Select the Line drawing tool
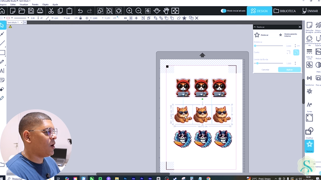This screenshot has height=180, width=321. click(x=2, y=43)
